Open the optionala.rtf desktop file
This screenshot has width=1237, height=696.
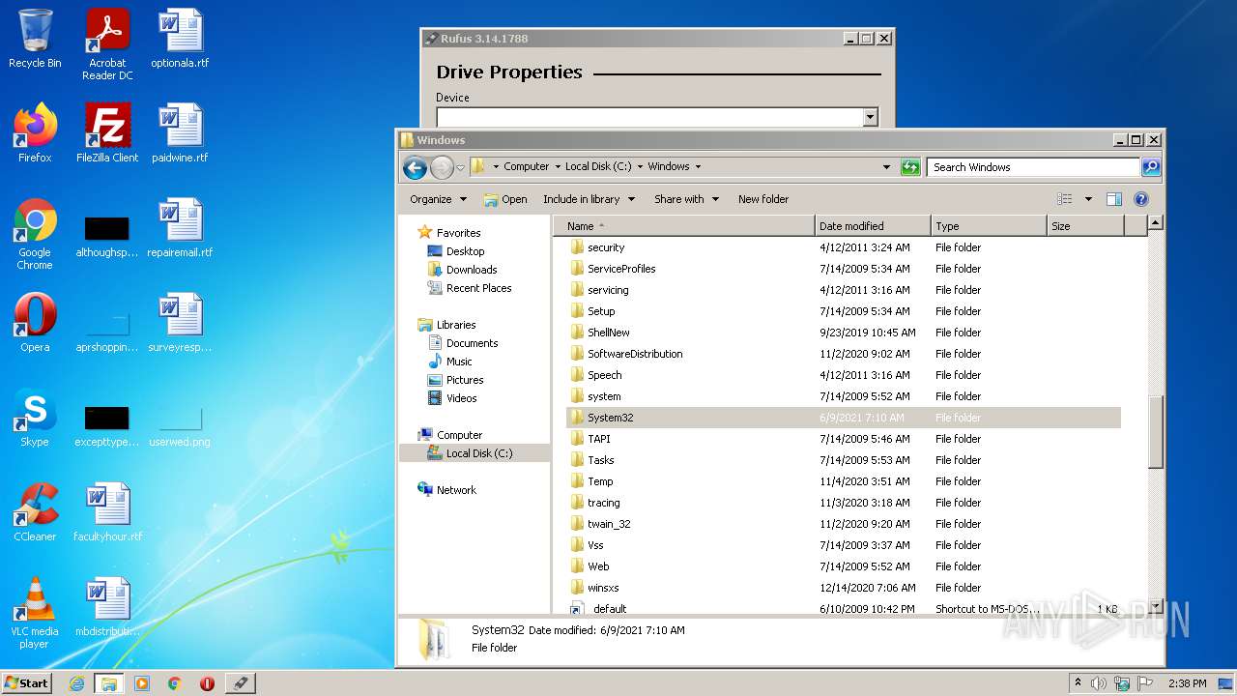point(180,39)
